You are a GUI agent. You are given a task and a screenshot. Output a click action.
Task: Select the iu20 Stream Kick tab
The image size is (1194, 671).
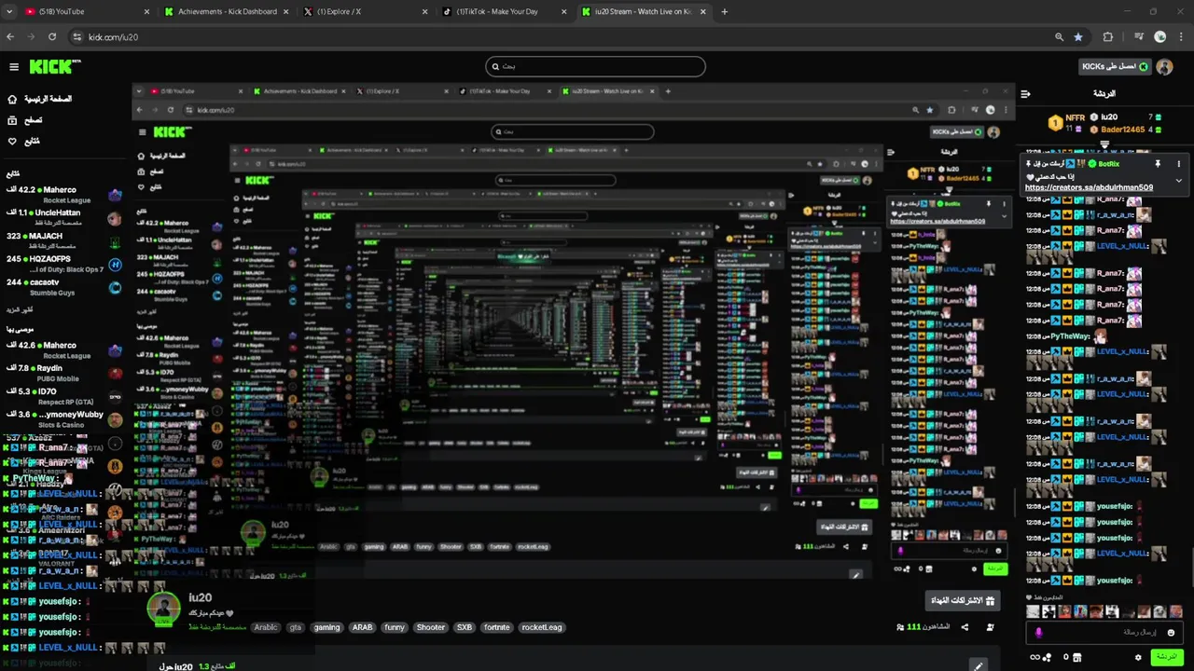click(x=646, y=12)
